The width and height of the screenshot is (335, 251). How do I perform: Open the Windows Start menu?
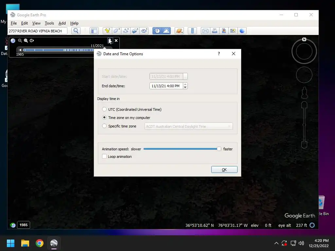click(10, 243)
